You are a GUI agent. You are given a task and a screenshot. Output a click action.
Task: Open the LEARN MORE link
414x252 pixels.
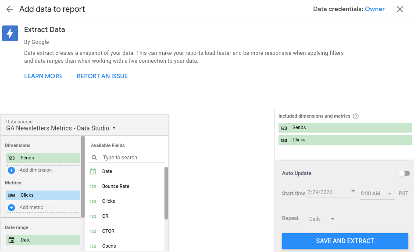(x=43, y=76)
